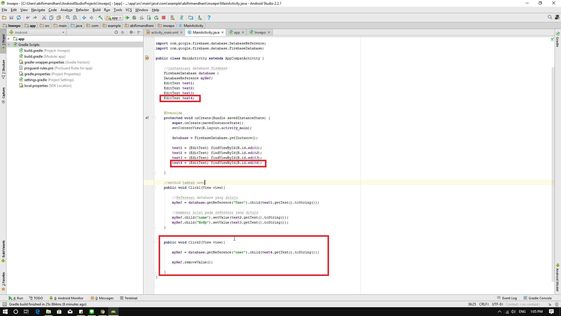
Task: Toggle the Build Variants side panel button
Action: coord(3,251)
